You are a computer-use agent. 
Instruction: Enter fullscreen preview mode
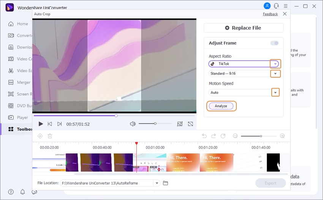pos(190,124)
